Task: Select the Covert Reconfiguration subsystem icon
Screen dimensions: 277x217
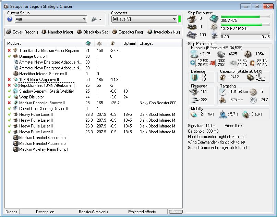Action: [x=9, y=32]
